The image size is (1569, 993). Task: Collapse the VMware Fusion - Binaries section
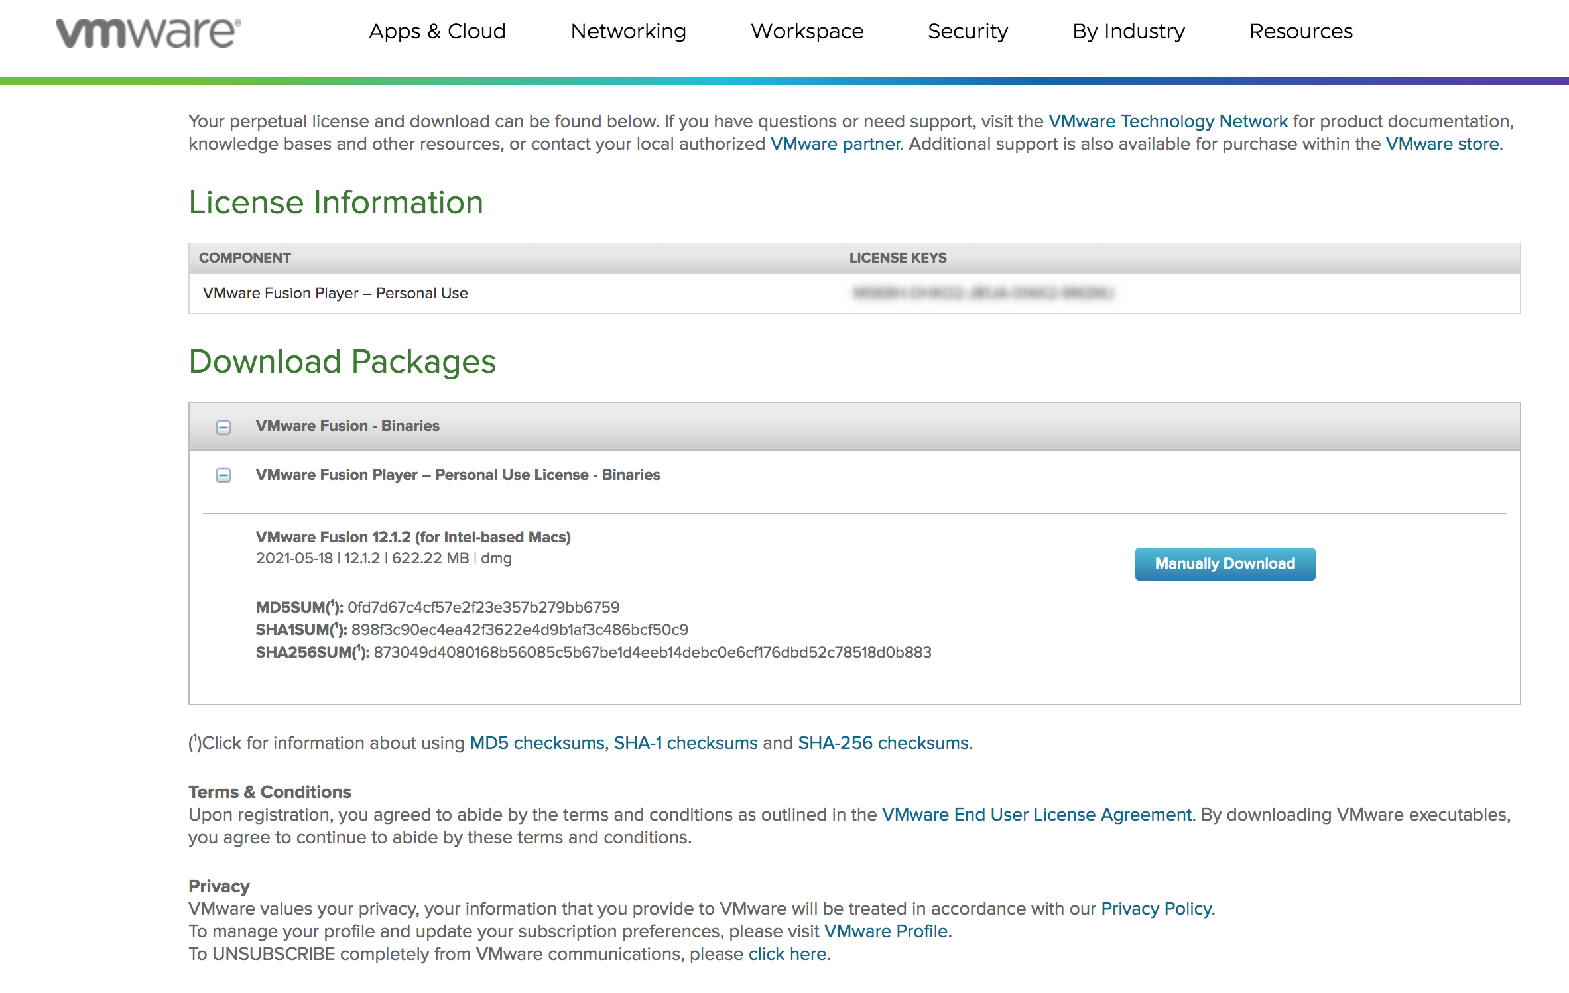click(223, 427)
